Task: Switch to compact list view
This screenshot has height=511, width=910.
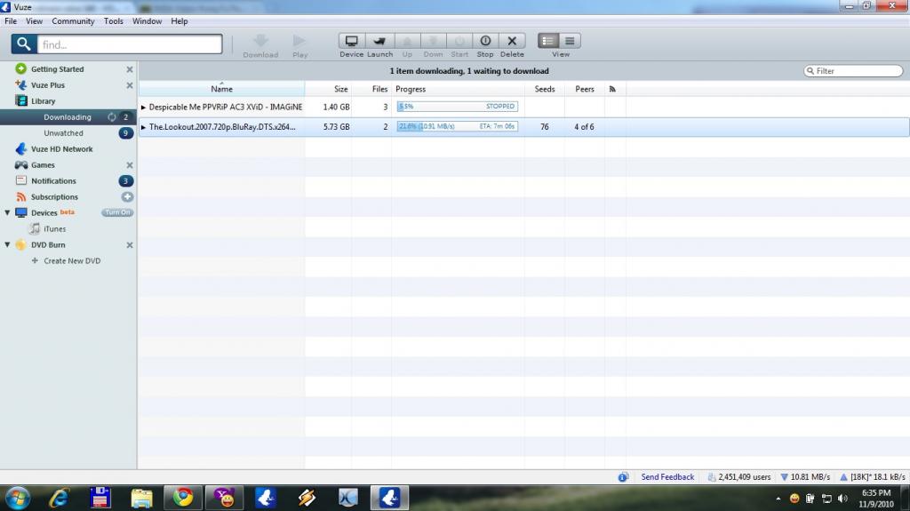Action: point(570,41)
